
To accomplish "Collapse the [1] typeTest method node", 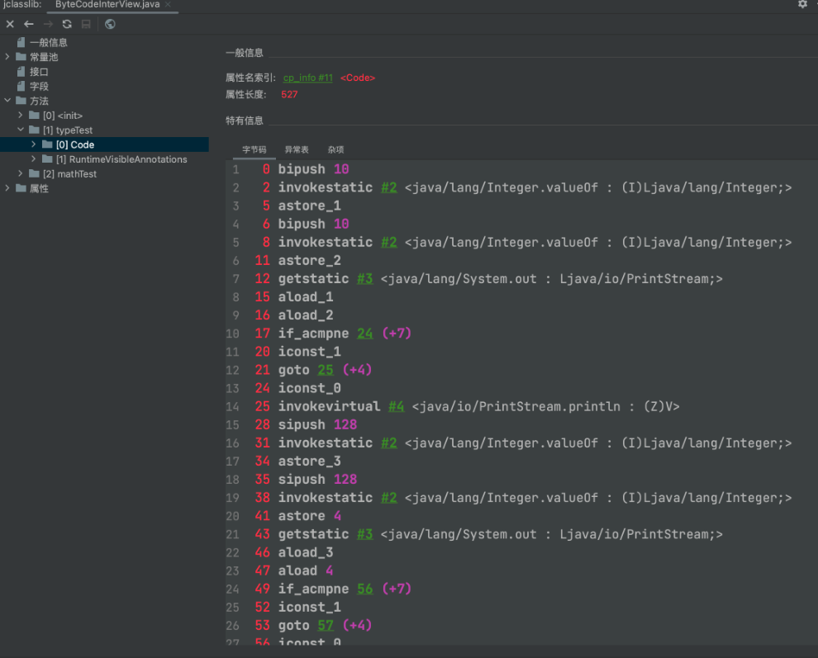I will (x=21, y=130).
